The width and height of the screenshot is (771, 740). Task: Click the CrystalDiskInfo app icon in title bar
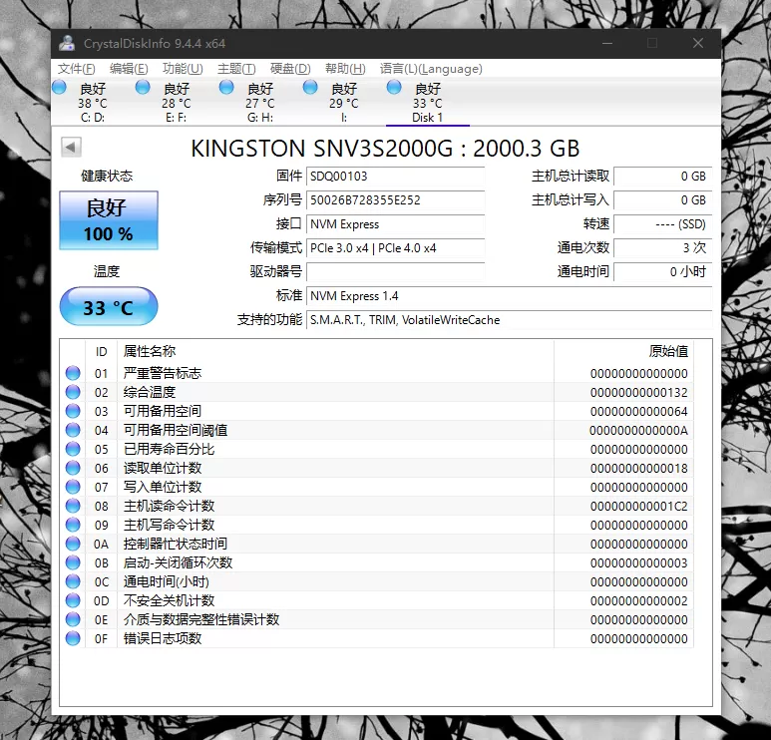[x=67, y=43]
